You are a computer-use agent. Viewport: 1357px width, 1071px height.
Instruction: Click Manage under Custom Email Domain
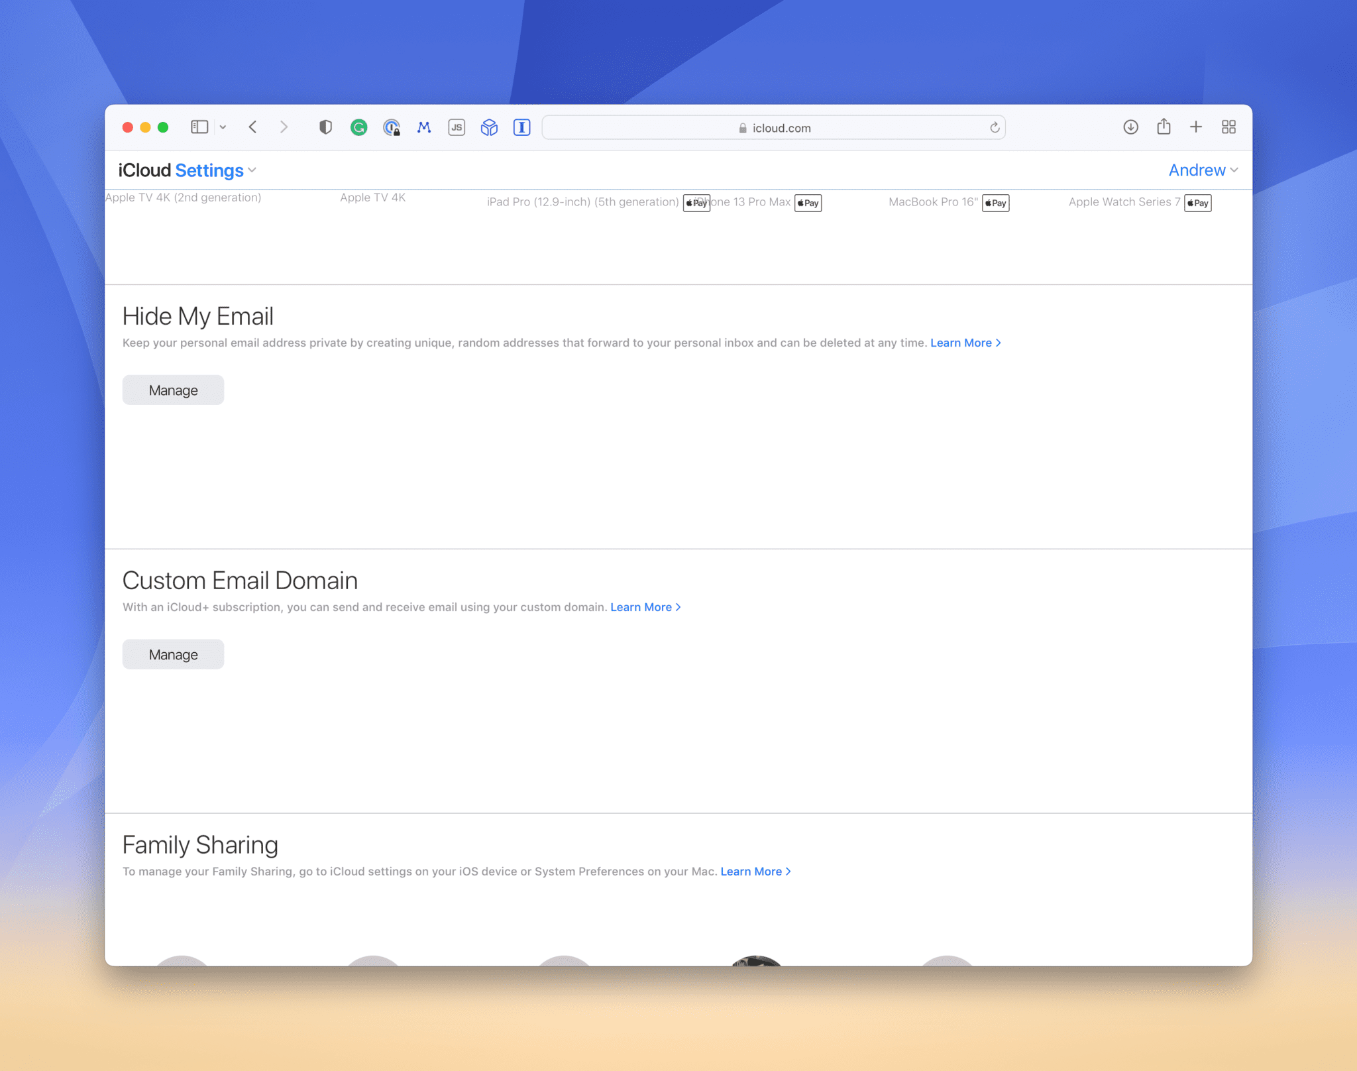click(x=173, y=654)
